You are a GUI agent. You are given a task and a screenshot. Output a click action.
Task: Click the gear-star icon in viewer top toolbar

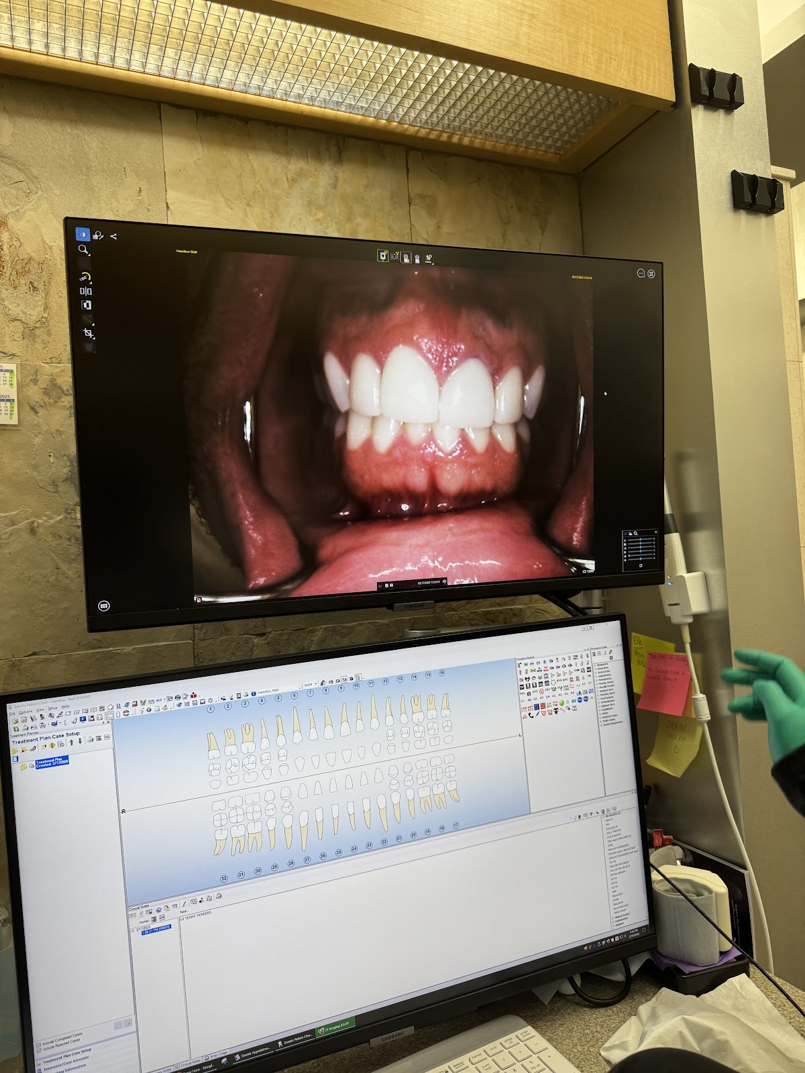point(429,258)
